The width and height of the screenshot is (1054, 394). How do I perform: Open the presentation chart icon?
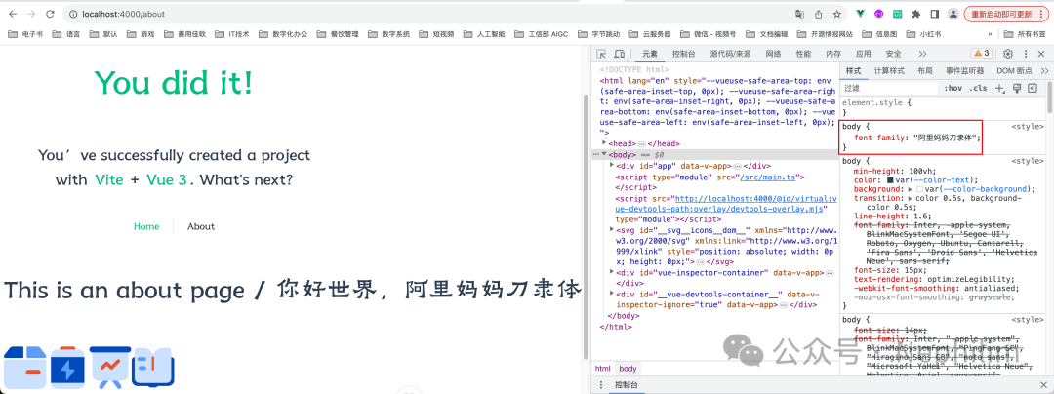109,366
